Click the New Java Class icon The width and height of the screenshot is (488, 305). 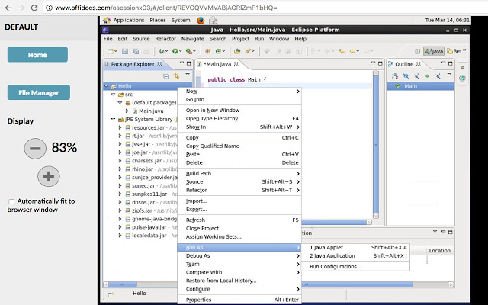(x=219, y=51)
